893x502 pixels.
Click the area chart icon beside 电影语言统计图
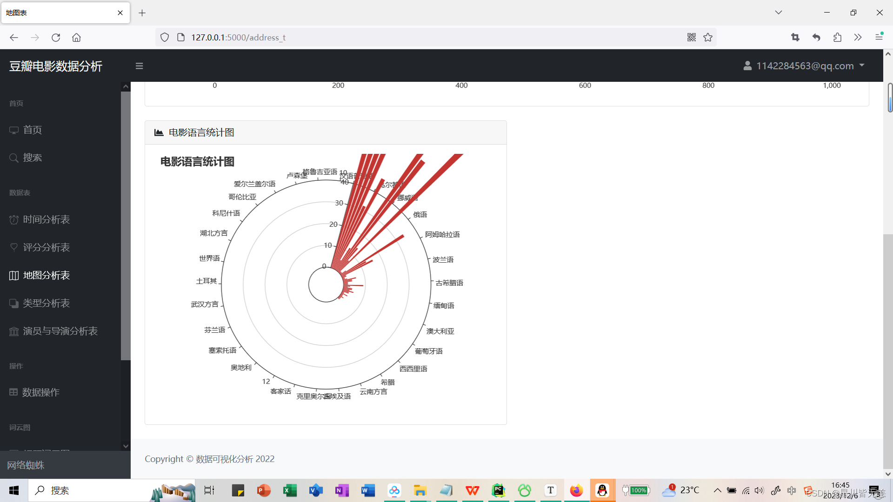point(159,132)
